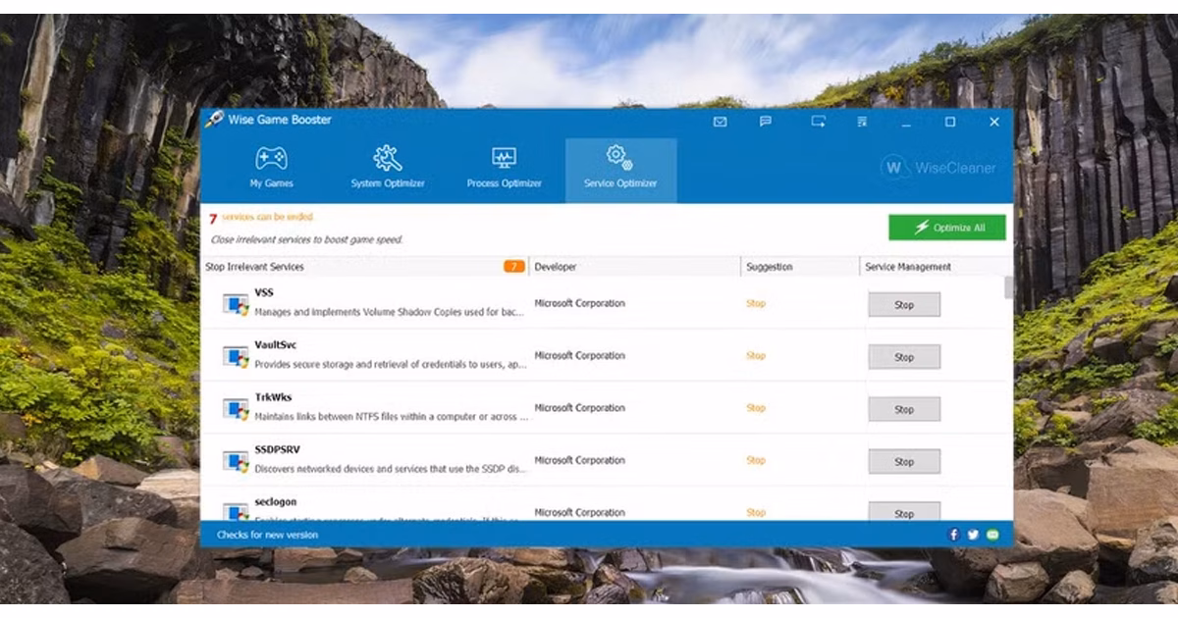Screen dimensions: 1178x618
Task: Stop the VaultSvc service
Action: (904, 357)
